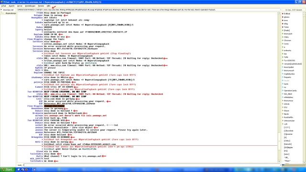306x172 pixels.
Task: Click the user list scroll-down arrow
Action: click(x=304, y=162)
